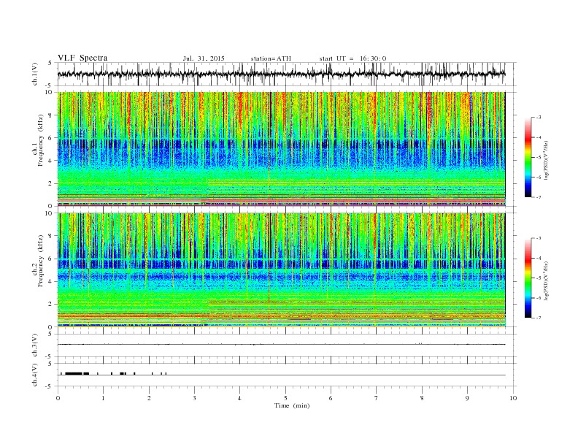
Task: Click time axis tick label "7"
Action: [x=377, y=398]
